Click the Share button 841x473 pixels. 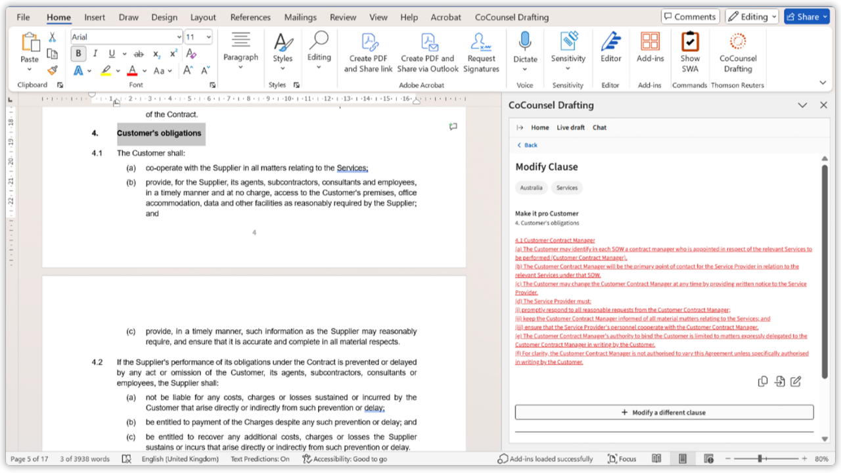(x=807, y=17)
